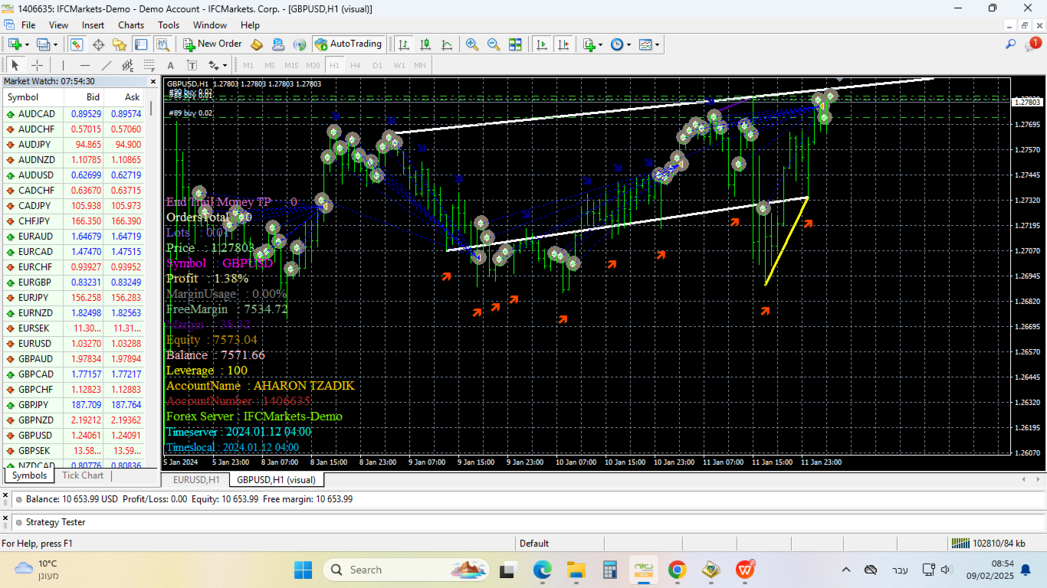The image size is (1047, 588).
Task: Show hidden system tray icons chevron
Action: 846,570
